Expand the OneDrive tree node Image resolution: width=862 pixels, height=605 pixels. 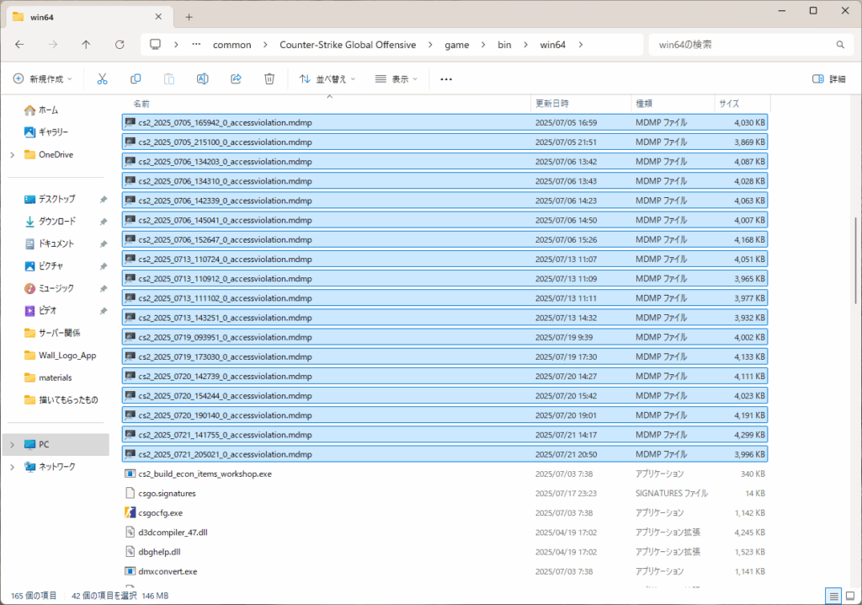(x=12, y=155)
